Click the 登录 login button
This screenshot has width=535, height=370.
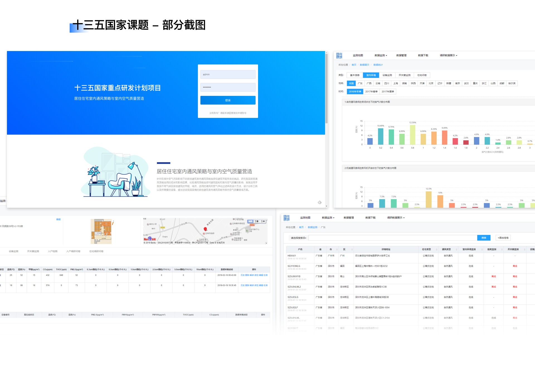pyautogui.click(x=228, y=100)
